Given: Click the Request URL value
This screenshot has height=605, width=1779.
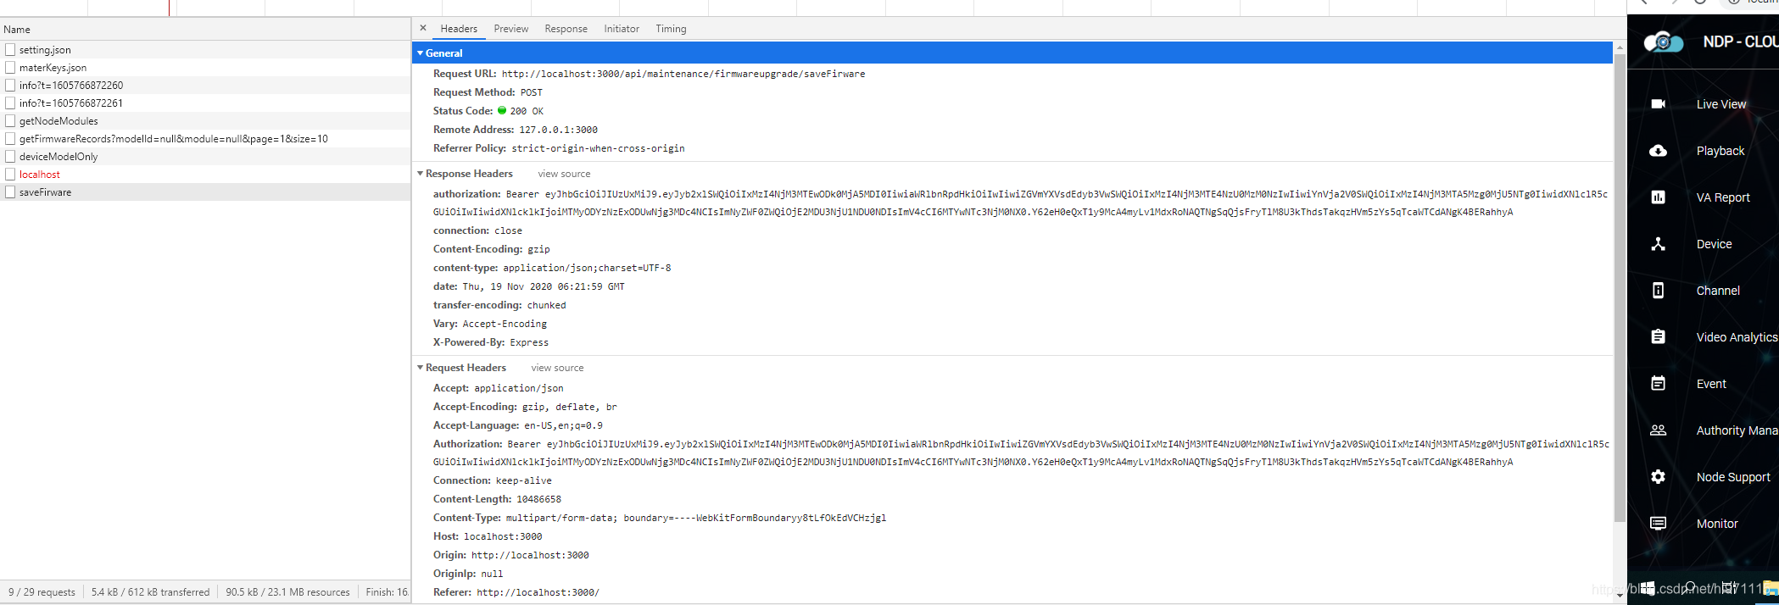Looking at the screenshot, I should [683, 74].
